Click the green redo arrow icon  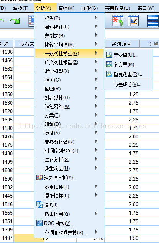(15, 21)
